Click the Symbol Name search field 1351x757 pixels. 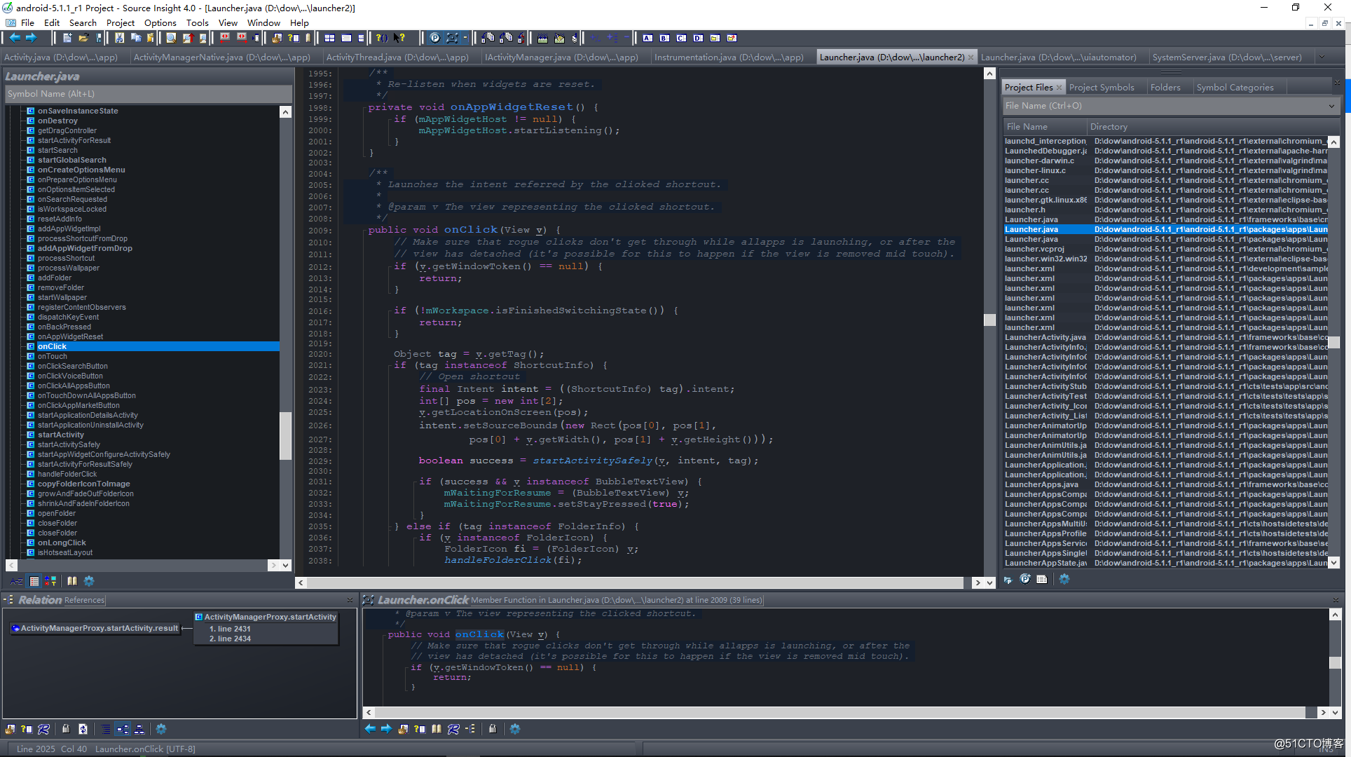tap(149, 94)
